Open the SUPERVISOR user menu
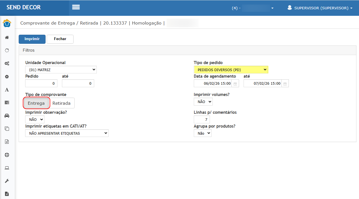 320,8
